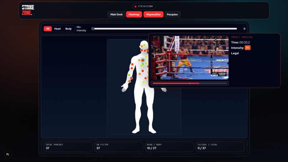Click the Next.js N badge icon
Viewport: 288px width, 162px height.
point(8,154)
